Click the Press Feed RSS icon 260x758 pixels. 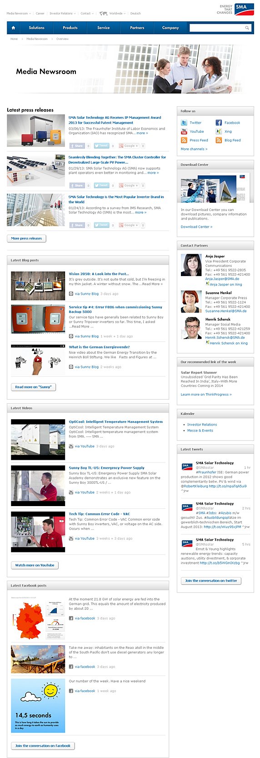[x=184, y=140]
